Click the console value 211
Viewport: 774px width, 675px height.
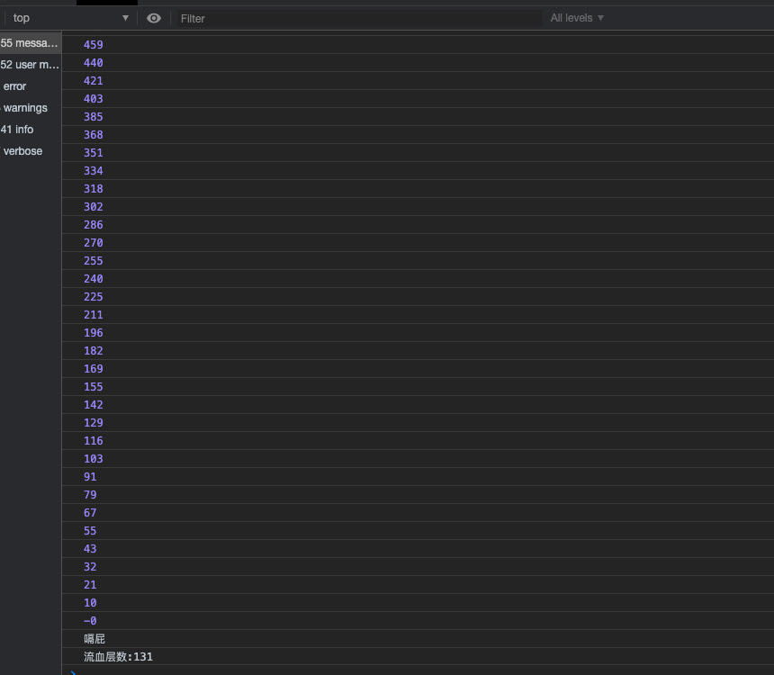tap(94, 315)
